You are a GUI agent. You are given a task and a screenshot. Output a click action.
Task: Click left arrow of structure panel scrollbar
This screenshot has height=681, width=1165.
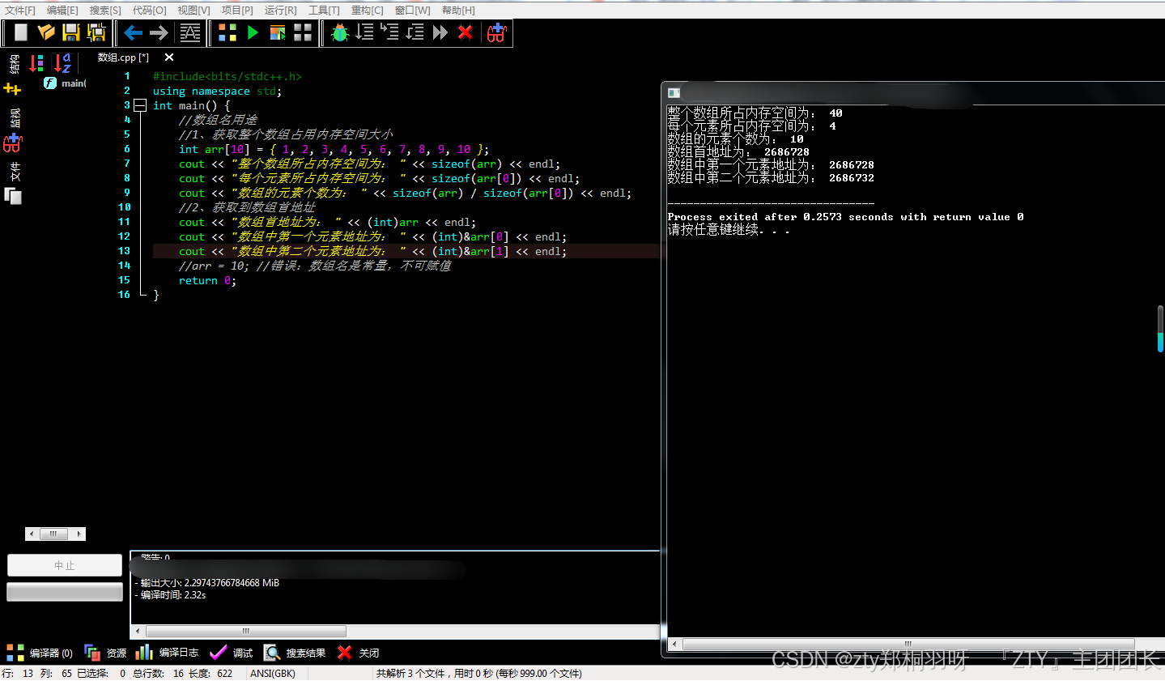[31, 534]
